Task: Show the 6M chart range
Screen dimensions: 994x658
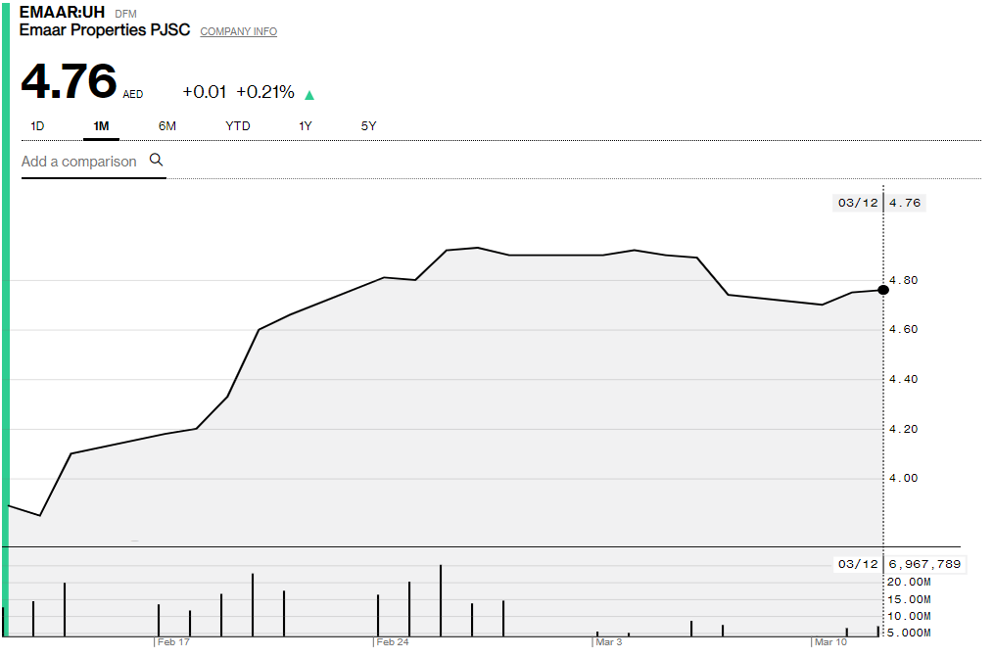Action: (x=167, y=126)
